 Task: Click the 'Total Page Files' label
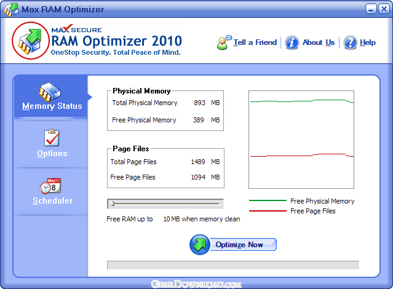[x=133, y=162]
